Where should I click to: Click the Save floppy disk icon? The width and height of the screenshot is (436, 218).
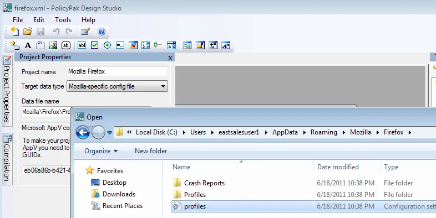point(40,32)
